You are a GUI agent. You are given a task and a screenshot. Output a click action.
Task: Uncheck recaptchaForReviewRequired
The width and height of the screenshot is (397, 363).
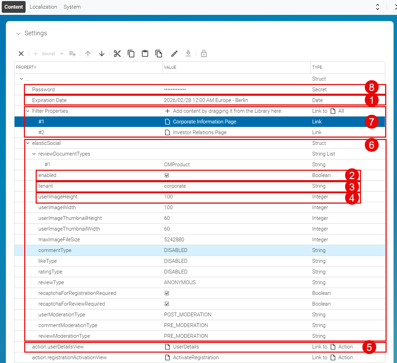[167, 304]
